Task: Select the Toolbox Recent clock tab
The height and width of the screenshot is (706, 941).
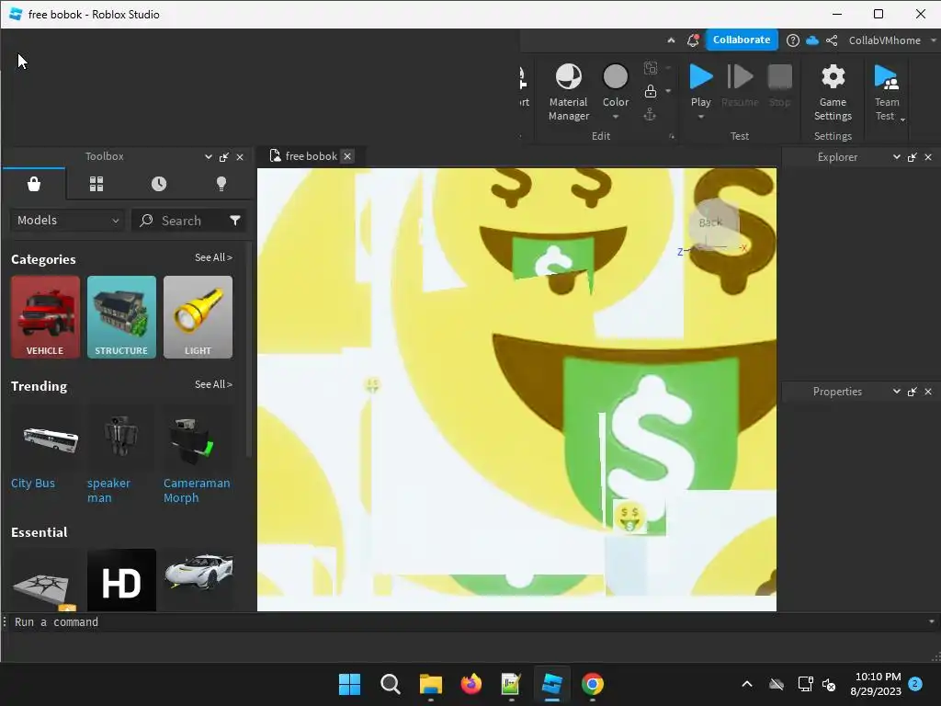Action: (x=158, y=184)
